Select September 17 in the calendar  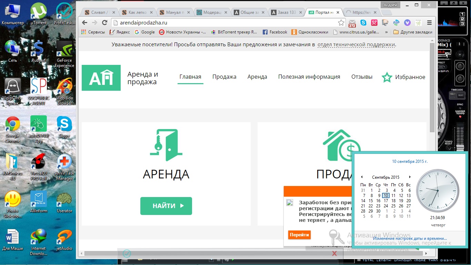click(x=386, y=200)
